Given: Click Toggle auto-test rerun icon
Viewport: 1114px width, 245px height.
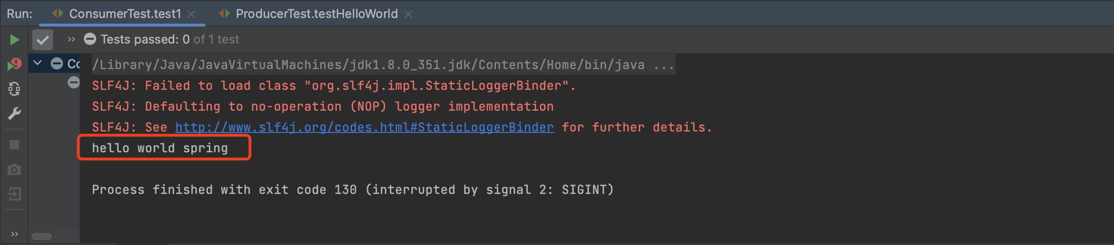Looking at the screenshot, I should [x=15, y=89].
